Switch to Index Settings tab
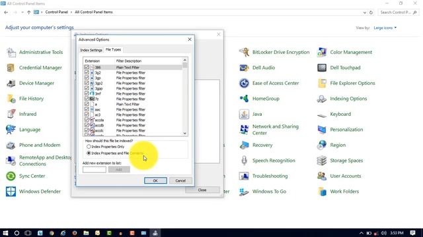 91,50
